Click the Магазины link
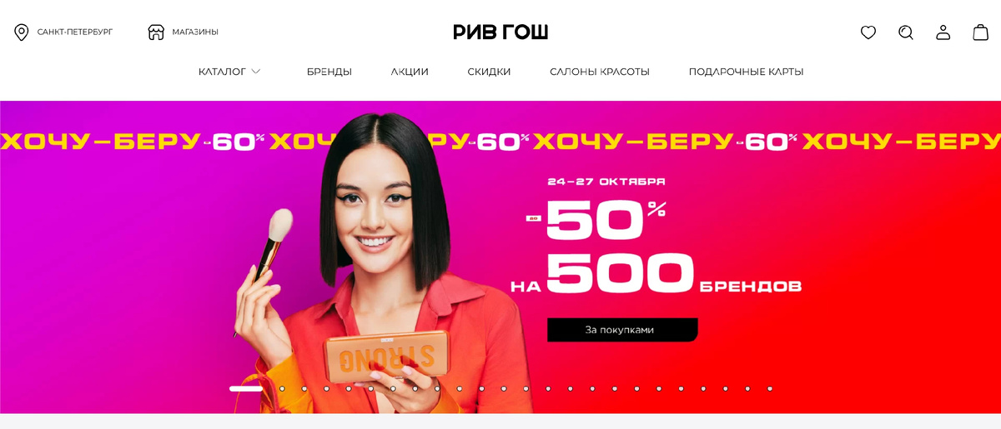 click(x=195, y=32)
